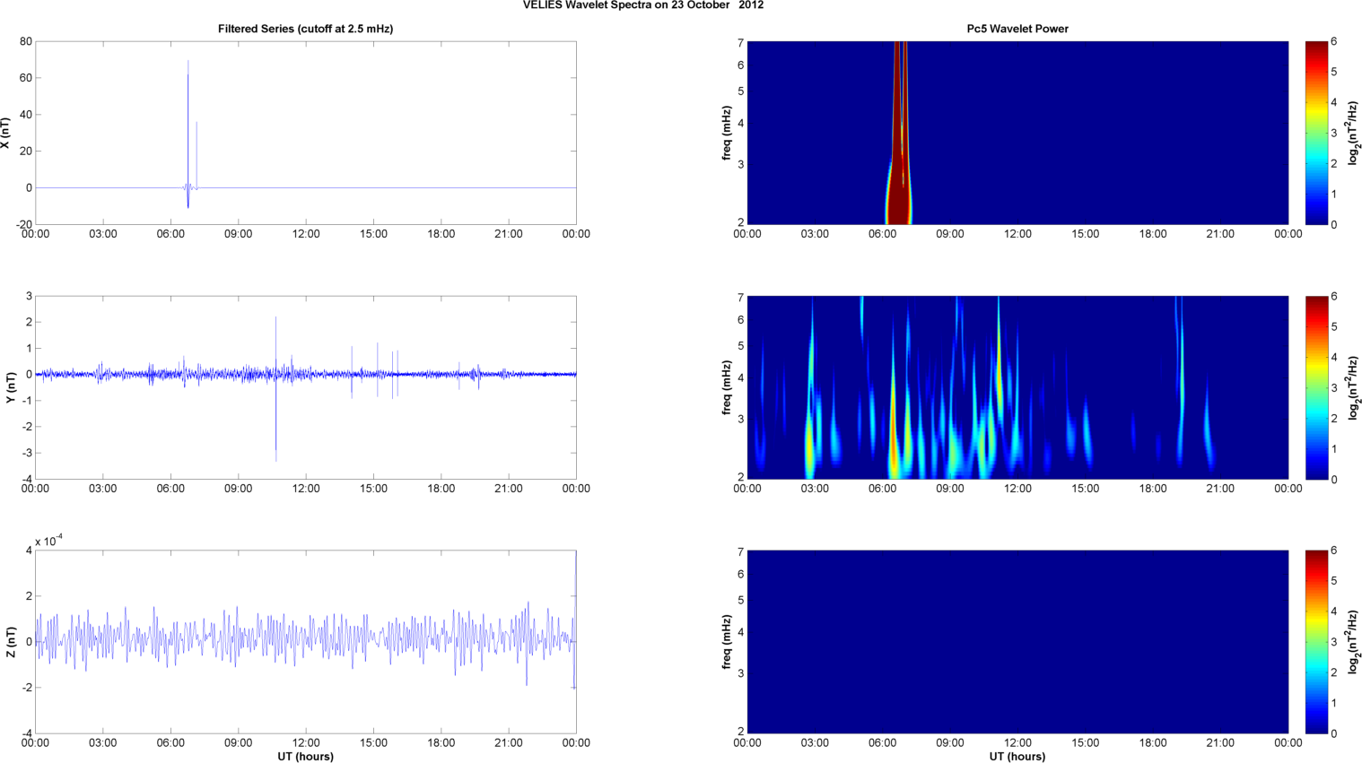Click 'freq (mHz)' label of the top spectrum

pyautogui.click(x=726, y=133)
